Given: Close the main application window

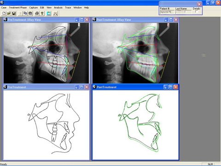Looking at the screenshot, I should point(218,3).
